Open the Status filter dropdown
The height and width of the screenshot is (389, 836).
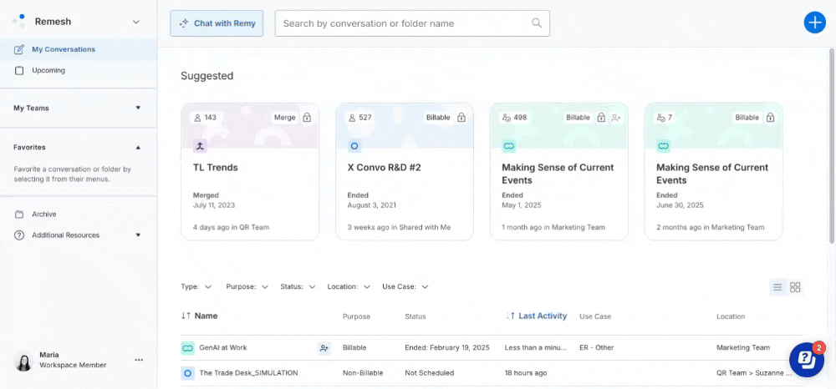tap(298, 286)
